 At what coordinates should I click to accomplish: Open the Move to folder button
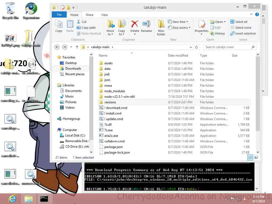click(110, 28)
